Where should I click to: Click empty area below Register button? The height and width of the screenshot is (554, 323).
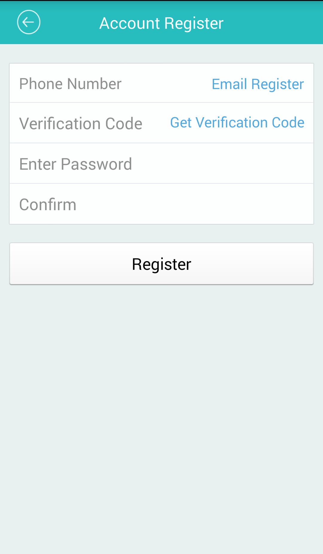coord(161,419)
